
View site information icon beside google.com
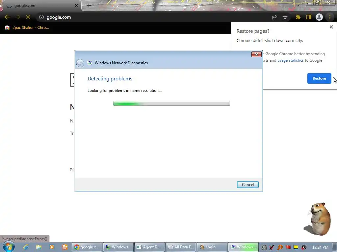pos(41,17)
